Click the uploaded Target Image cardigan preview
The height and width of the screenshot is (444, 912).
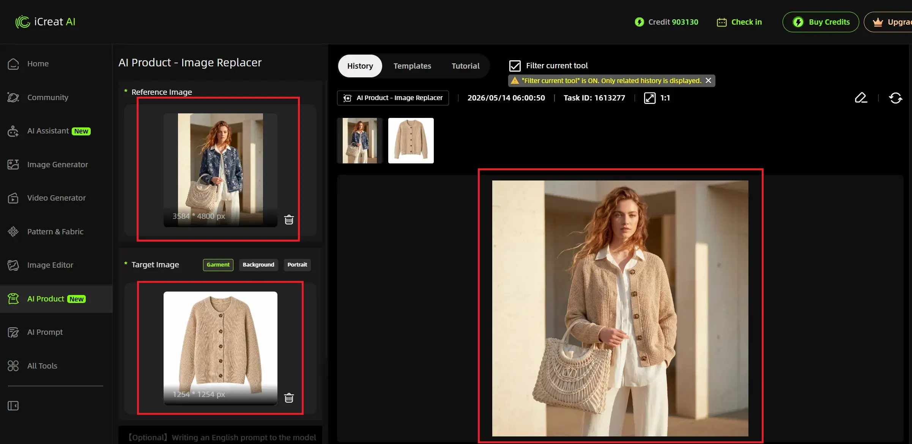tap(220, 348)
